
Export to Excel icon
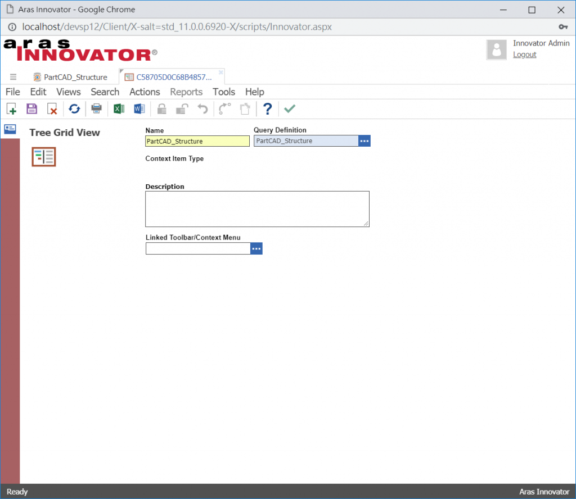pyautogui.click(x=119, y=109)
